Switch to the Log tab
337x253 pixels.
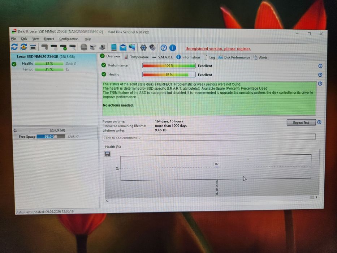pos(209,57)
